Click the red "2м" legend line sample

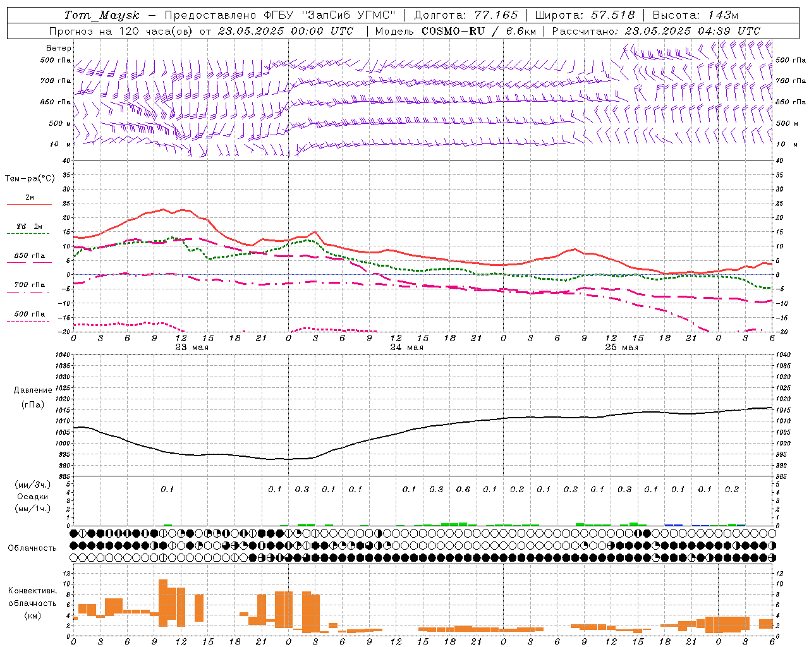click(30, 205)
